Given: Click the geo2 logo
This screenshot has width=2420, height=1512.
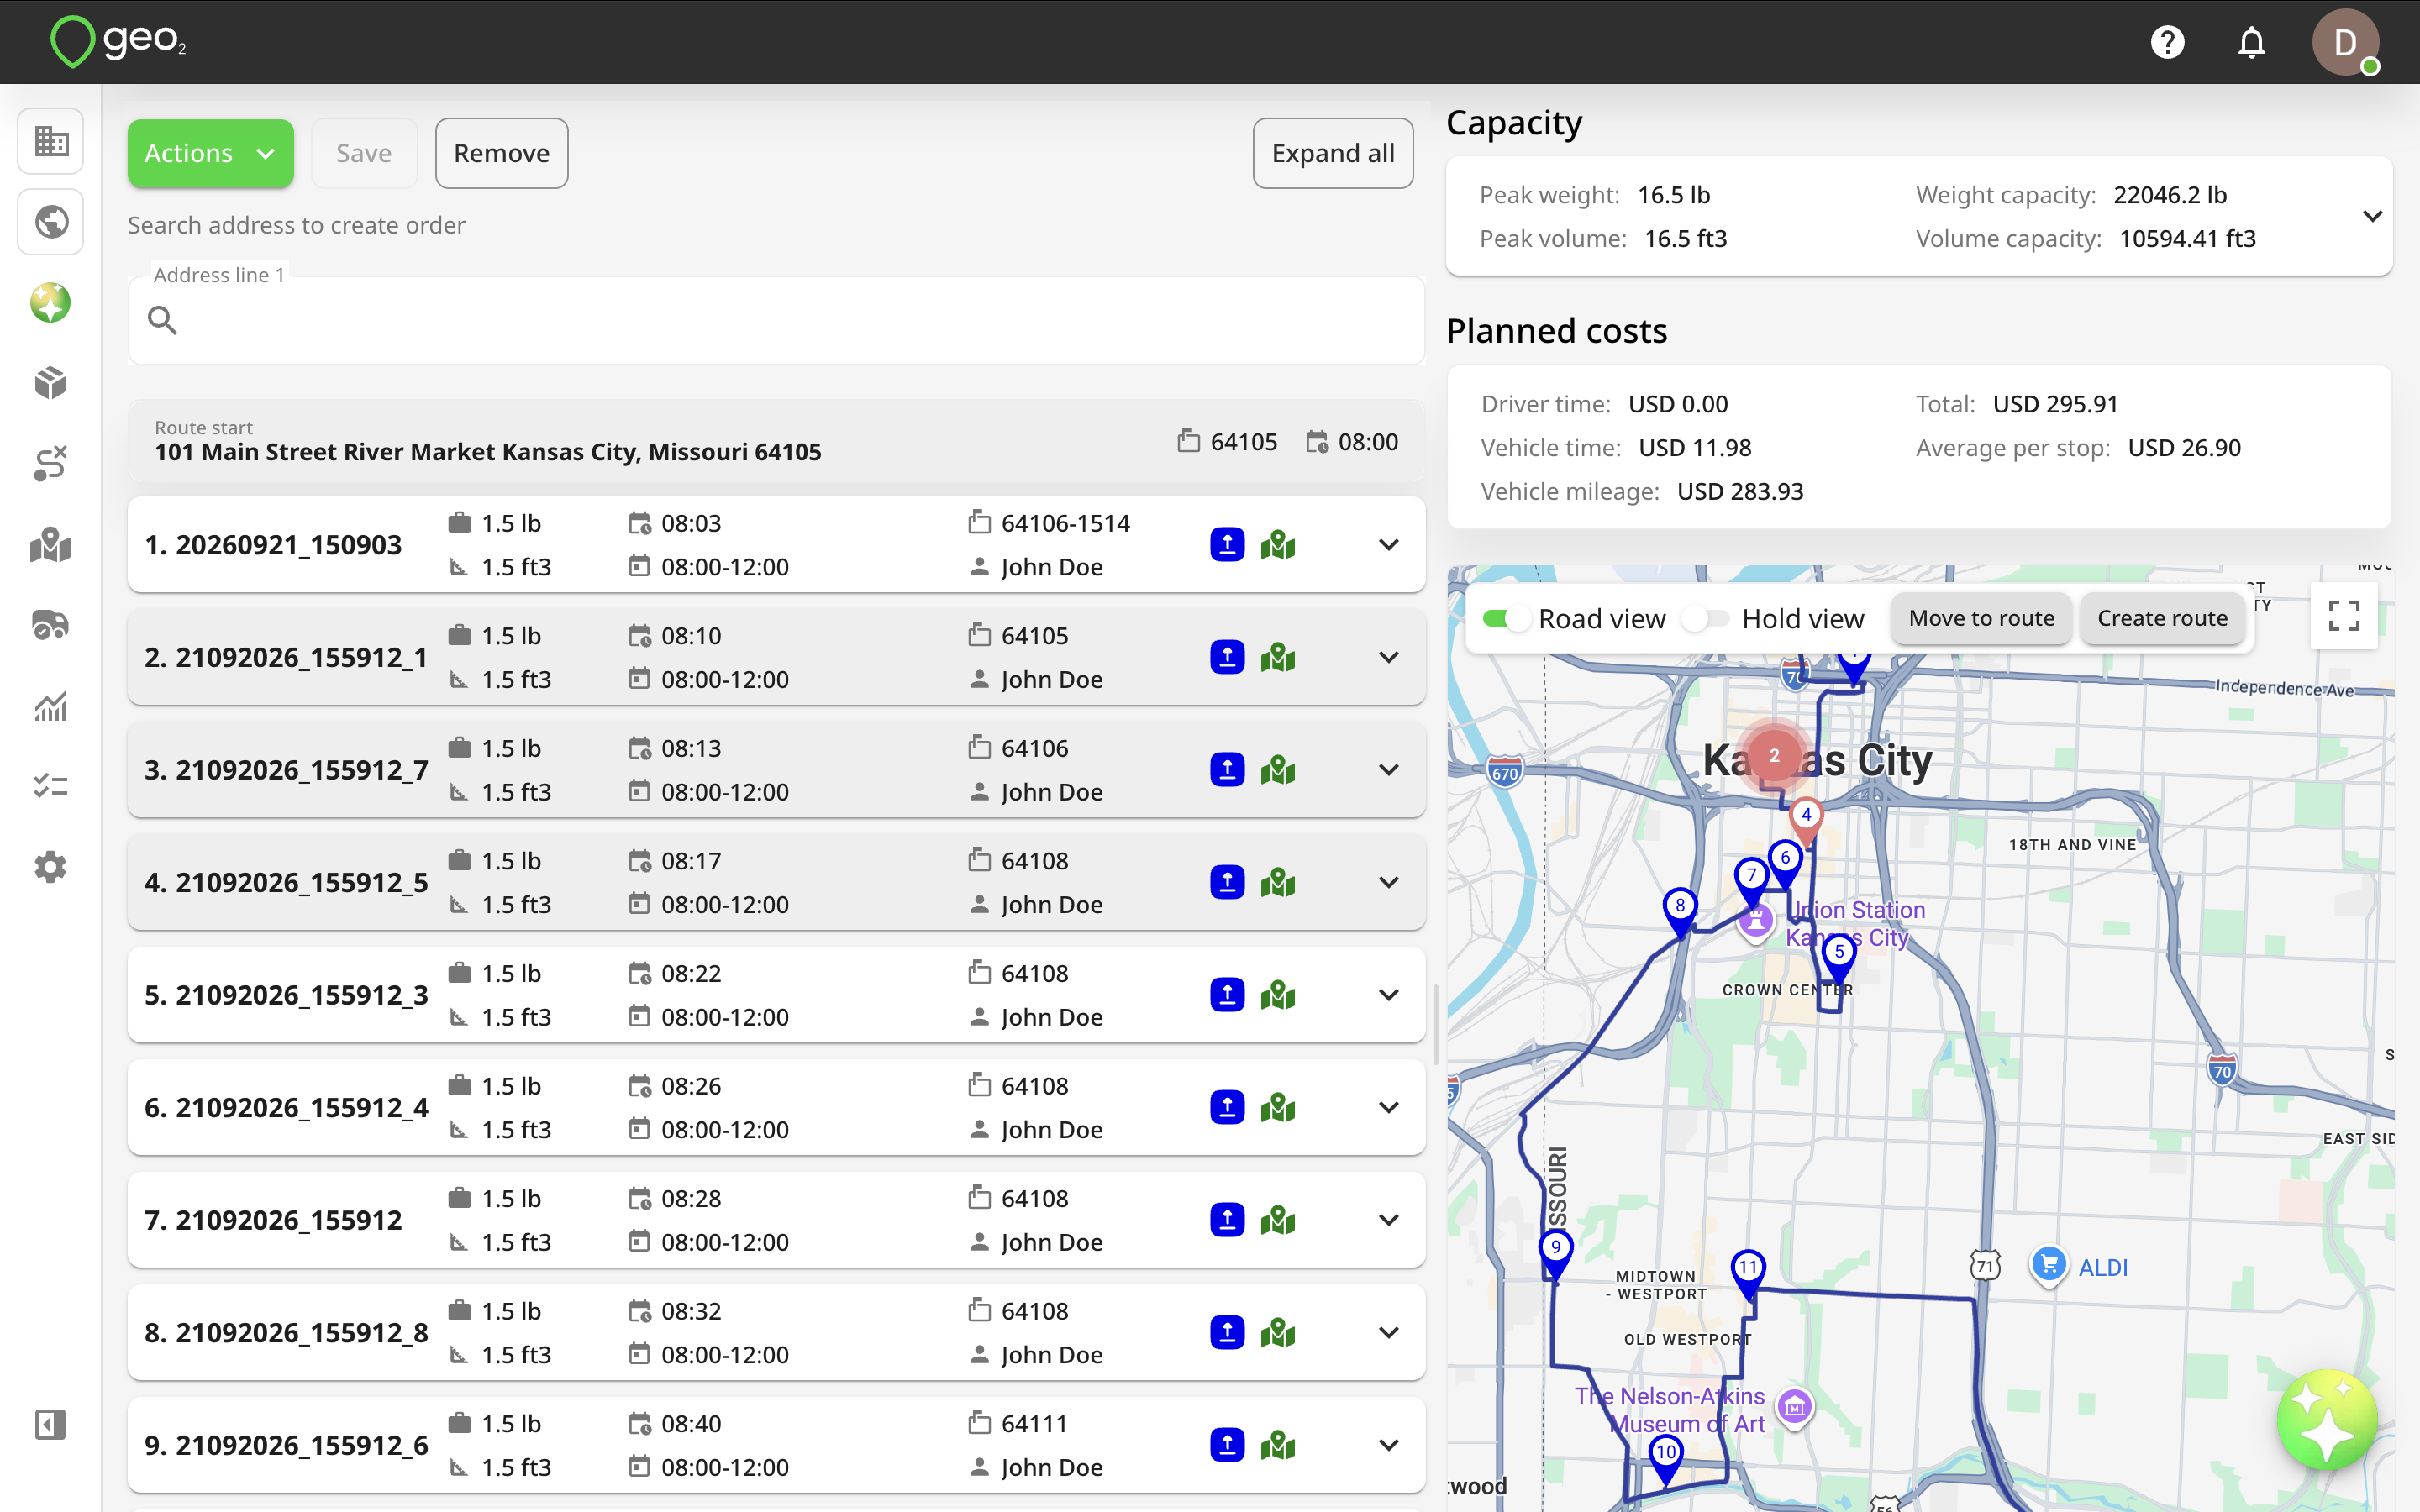Looking at the screenshot, I should (118, 42).
